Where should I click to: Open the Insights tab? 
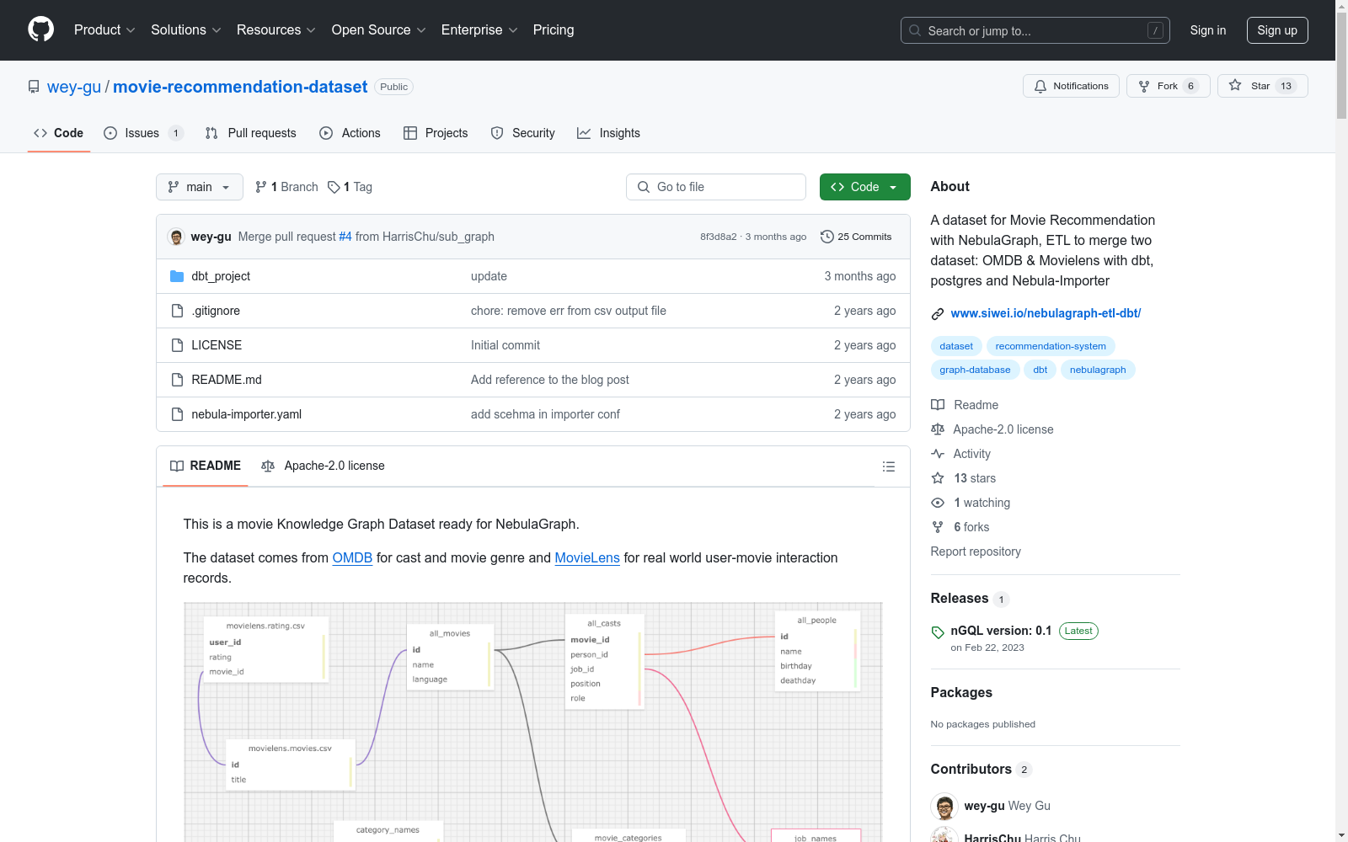pos(609,133)
